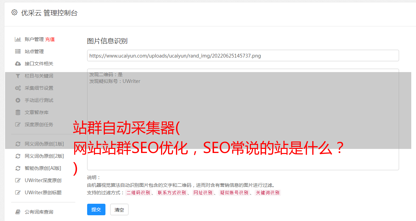Open 公有词库查询 menu item
This screenshot has height=221, width=416.
point(39,212)
